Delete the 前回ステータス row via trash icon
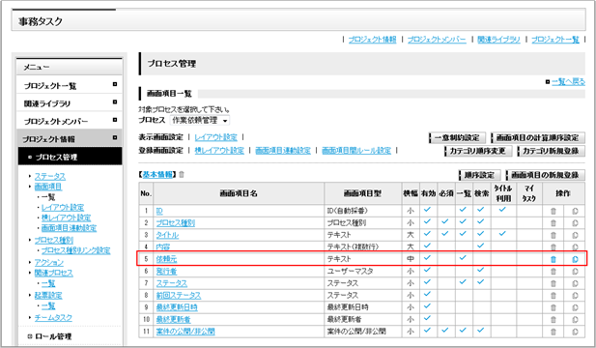Image resolution: width=596 pixels, height=348 pixels. click(x=553, y=295)
